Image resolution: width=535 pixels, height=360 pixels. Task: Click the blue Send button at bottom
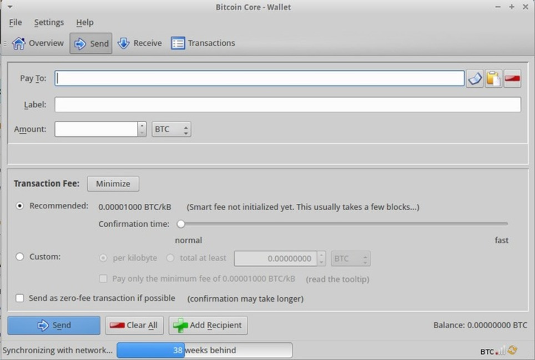[x=54, y=325]
